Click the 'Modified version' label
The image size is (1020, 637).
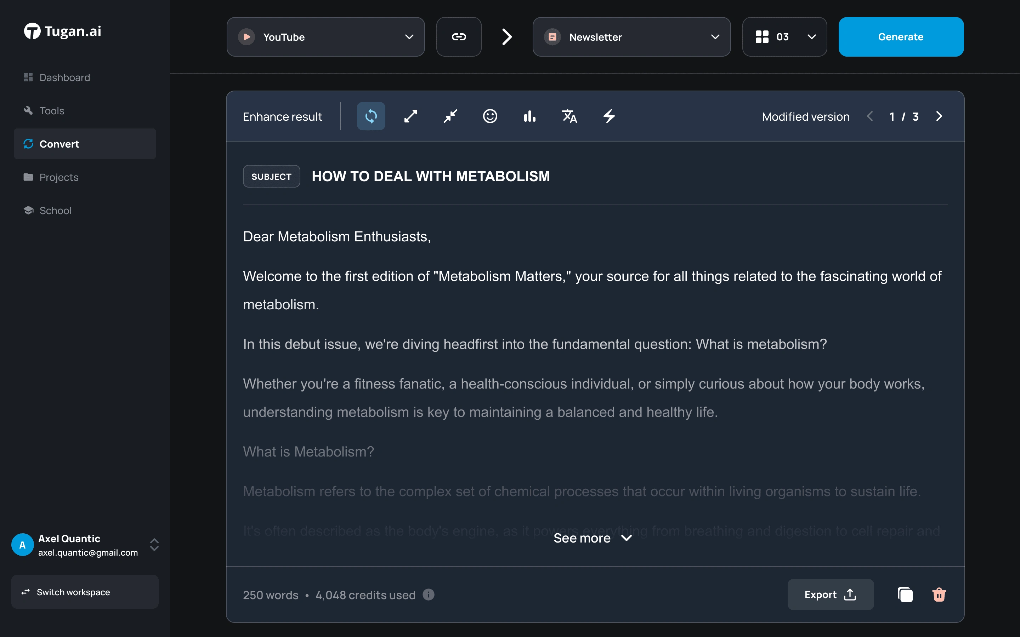tap(806, 117)
